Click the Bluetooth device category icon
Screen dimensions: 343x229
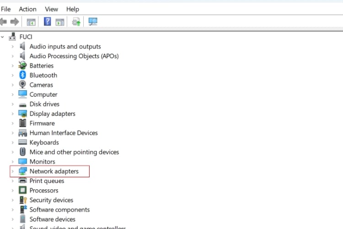click(x=22, y=75)
